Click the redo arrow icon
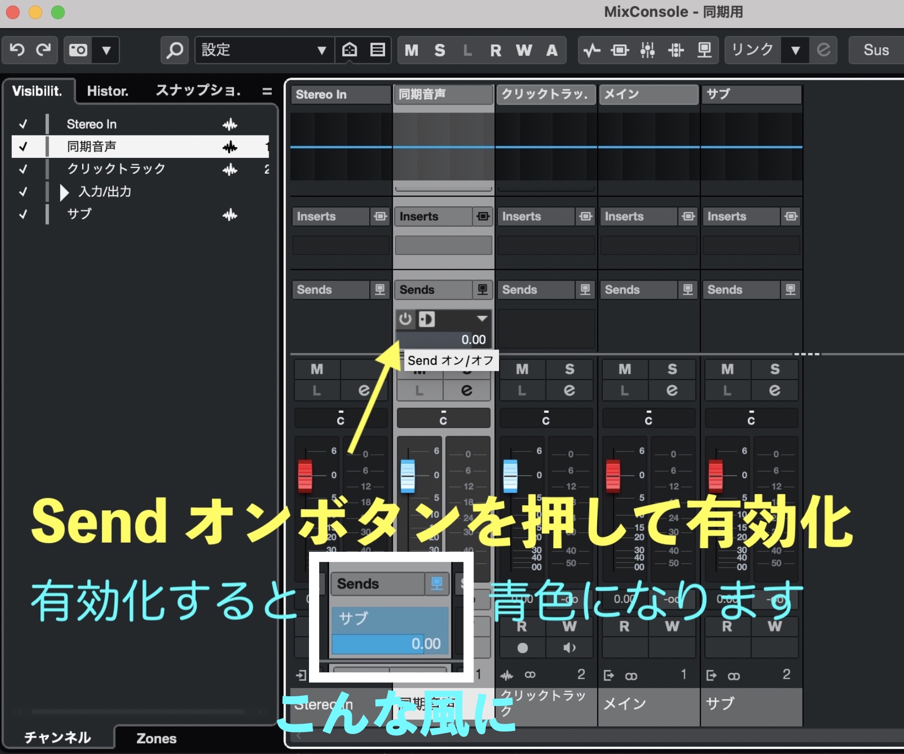 coord(43,50)
